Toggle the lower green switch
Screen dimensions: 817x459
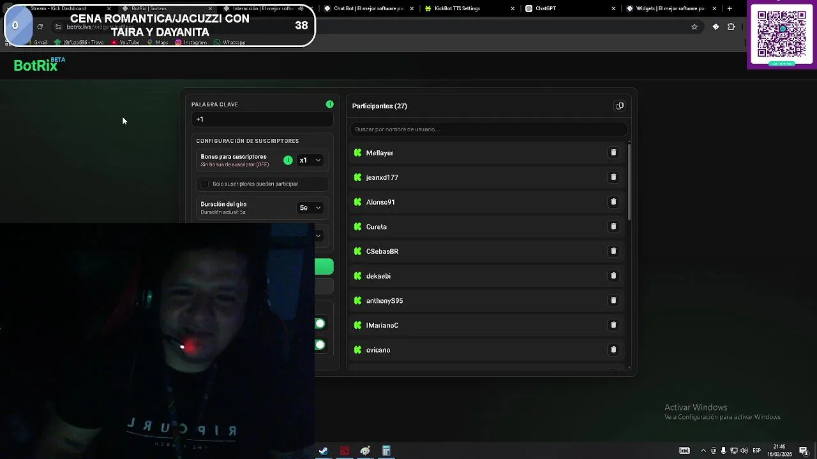[x=320, y=345]
